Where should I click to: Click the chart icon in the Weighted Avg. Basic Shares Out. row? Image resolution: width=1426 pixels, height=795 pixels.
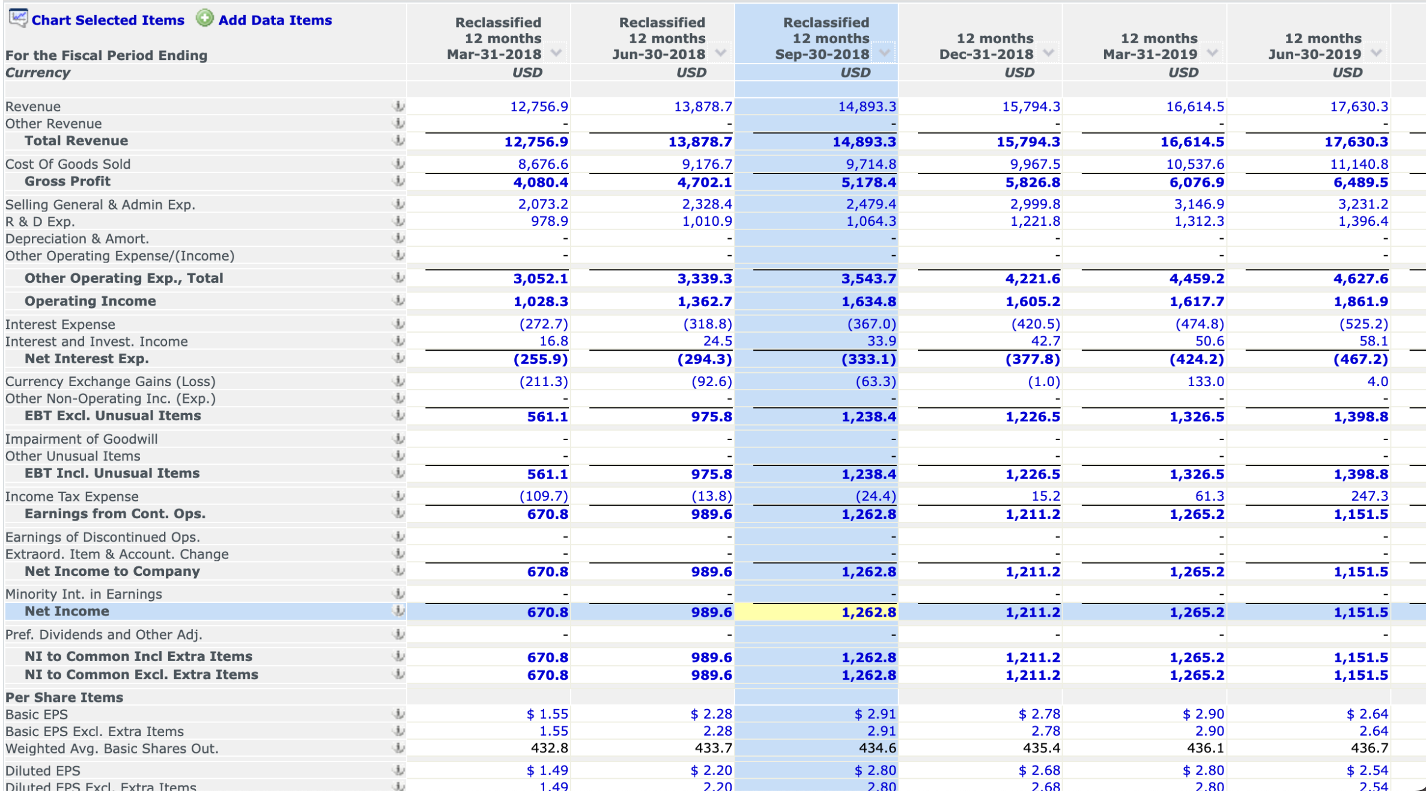(398, 749)
